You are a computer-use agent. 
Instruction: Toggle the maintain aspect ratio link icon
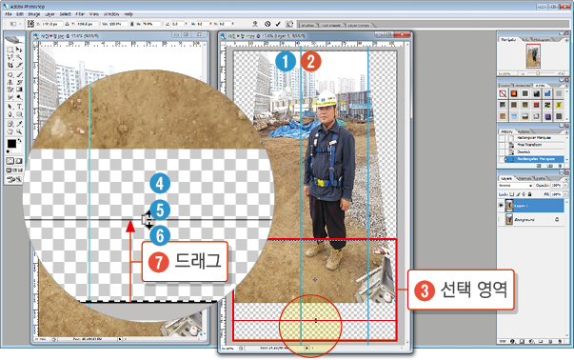coord(131,24)
